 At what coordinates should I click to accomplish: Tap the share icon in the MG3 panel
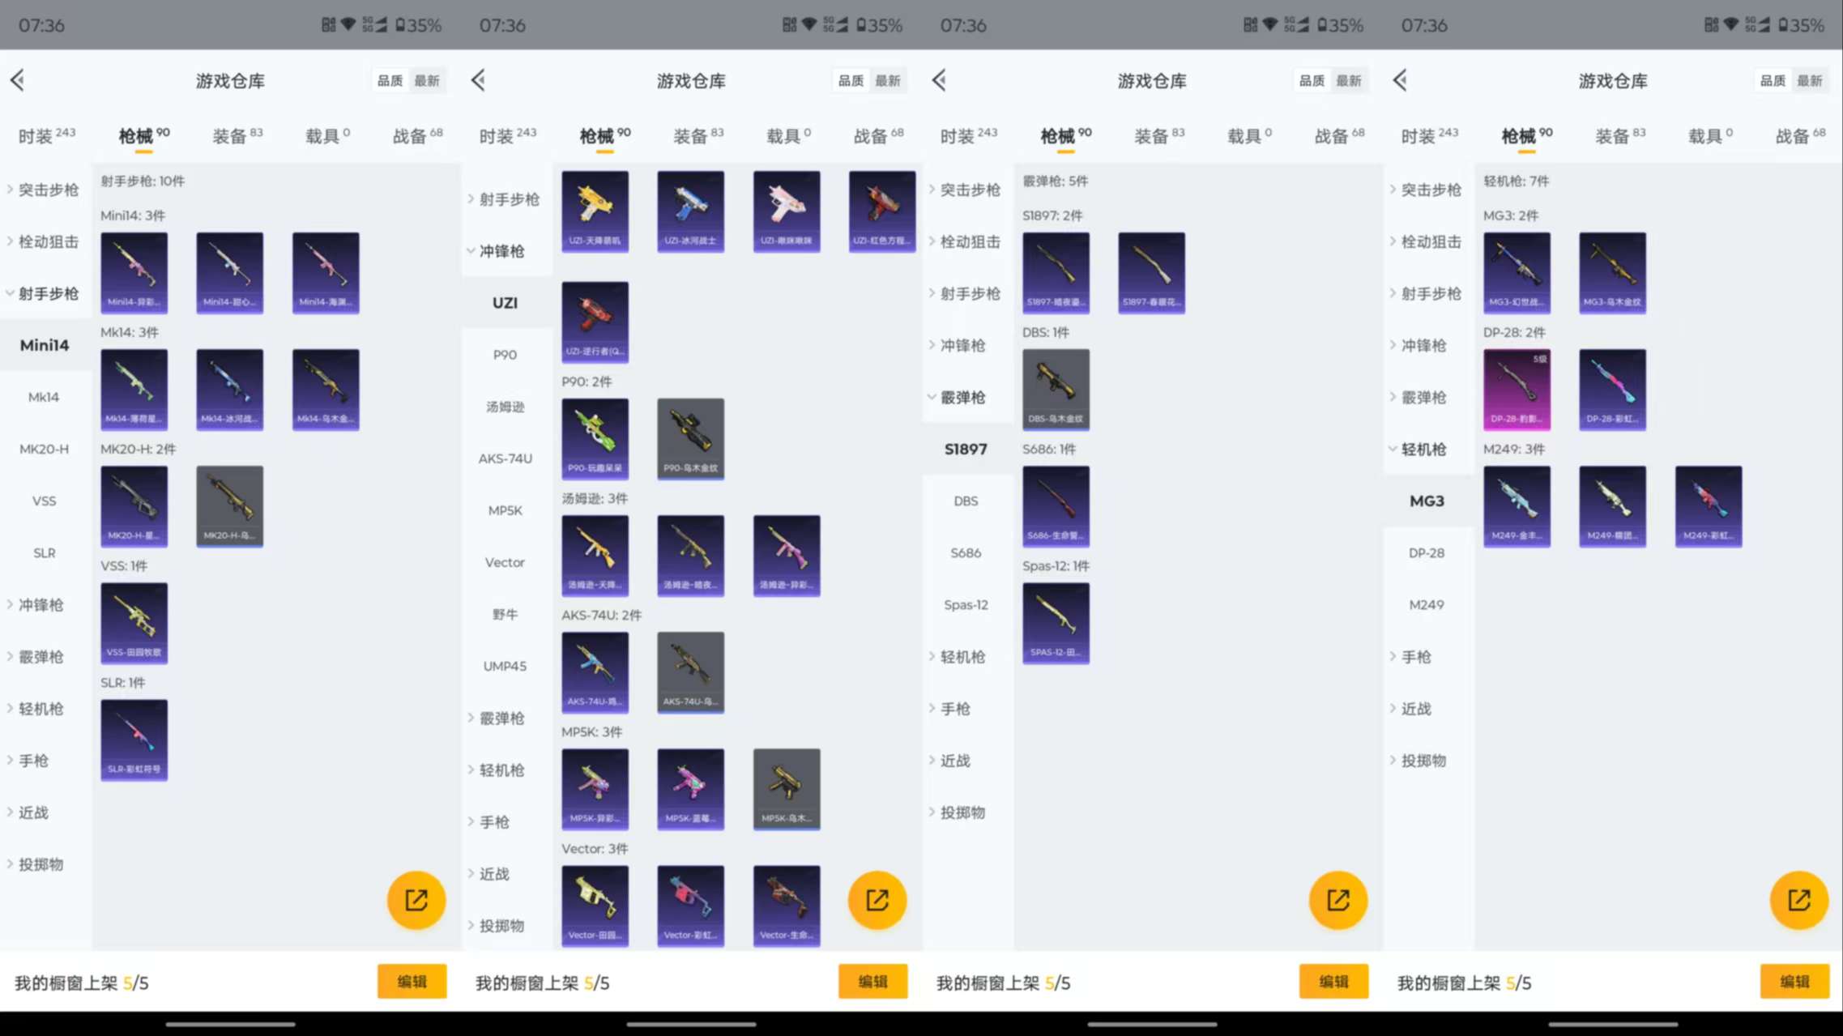point(1798,900)
